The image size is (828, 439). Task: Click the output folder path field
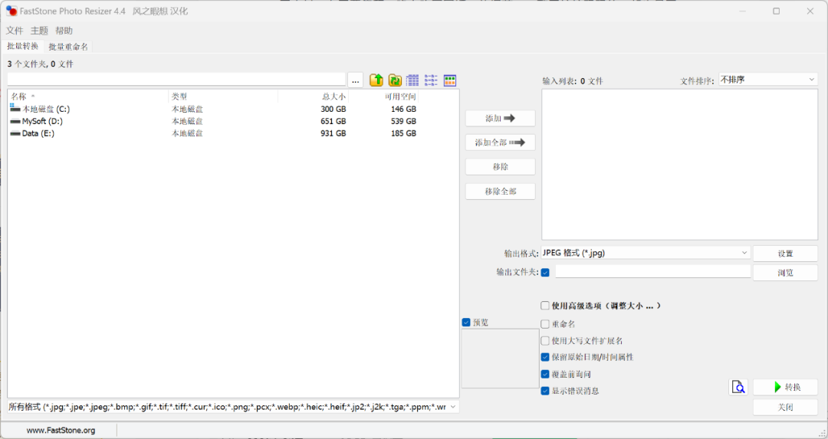(x=652, y=271)
